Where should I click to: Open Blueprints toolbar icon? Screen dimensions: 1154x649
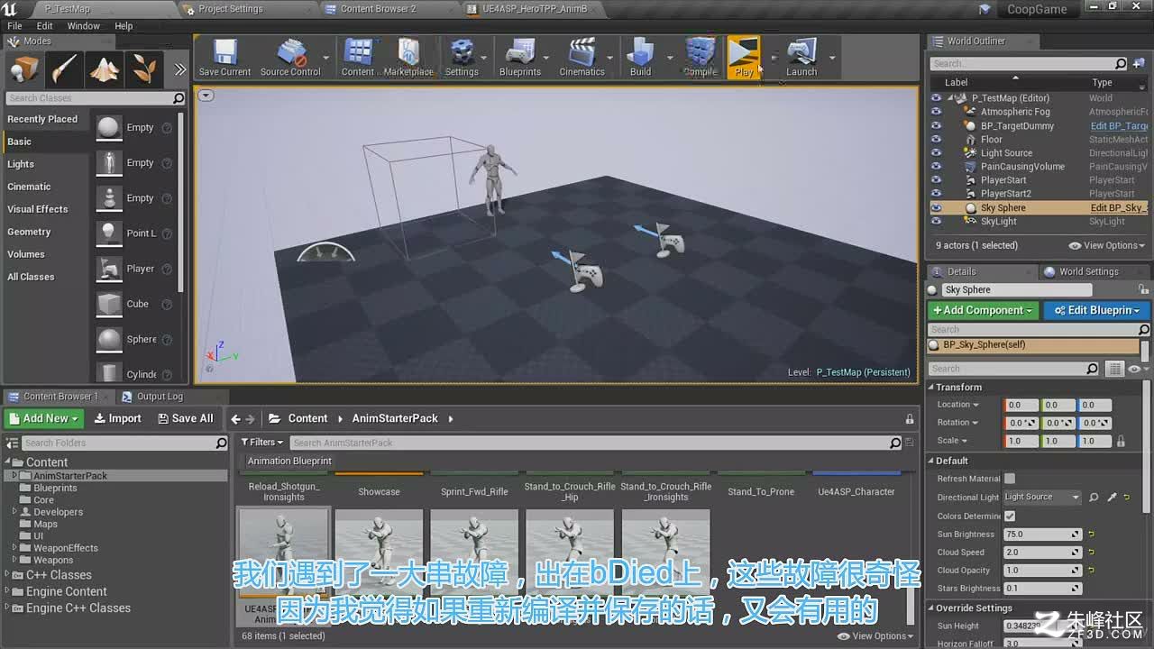click(520, 57)
